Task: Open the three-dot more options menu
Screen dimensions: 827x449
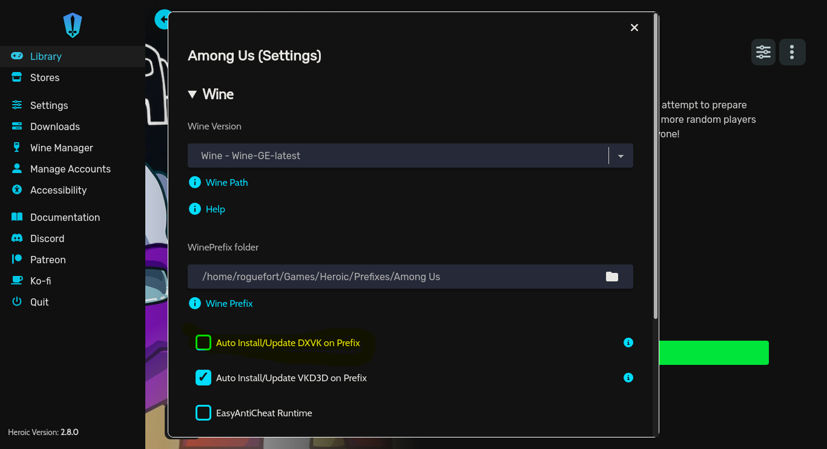Action: (792, 52)
